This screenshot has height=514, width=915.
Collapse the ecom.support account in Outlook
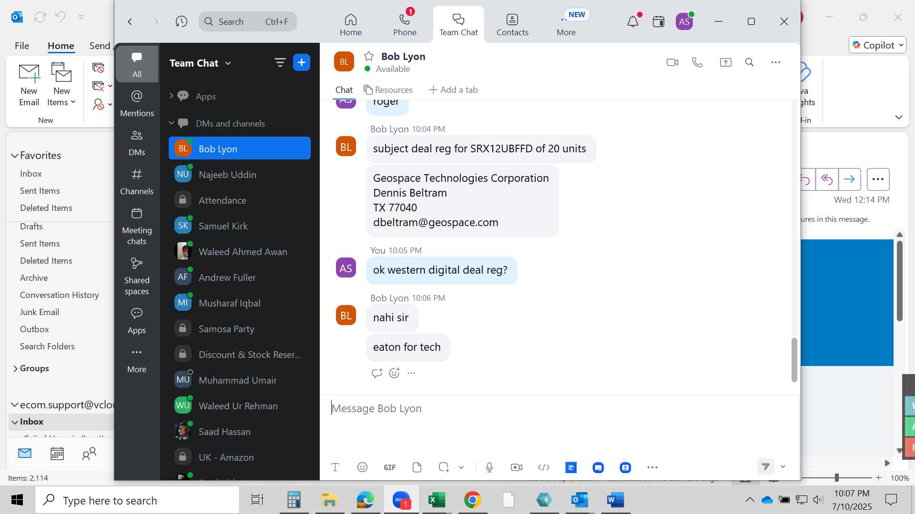(x=15, y=405)
